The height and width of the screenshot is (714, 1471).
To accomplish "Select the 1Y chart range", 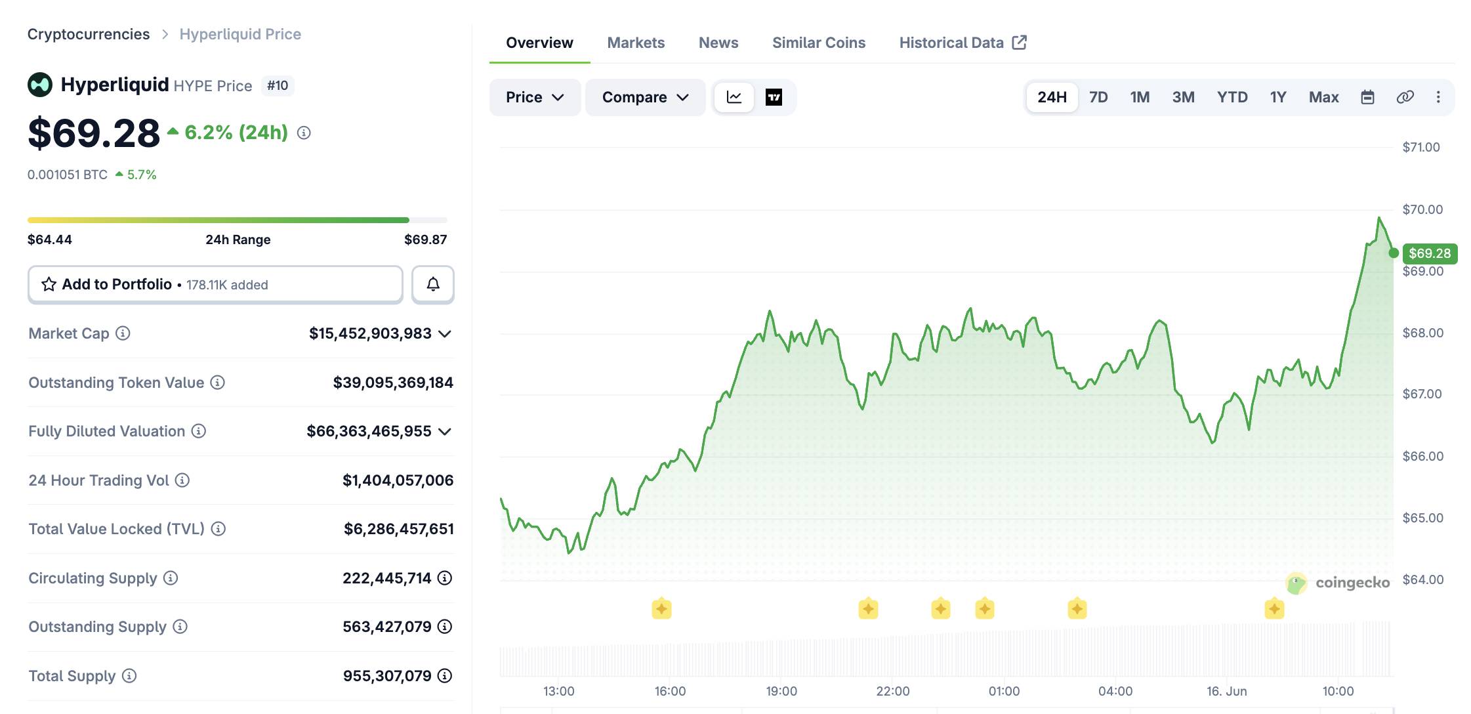I will (x=1278, y=97).
